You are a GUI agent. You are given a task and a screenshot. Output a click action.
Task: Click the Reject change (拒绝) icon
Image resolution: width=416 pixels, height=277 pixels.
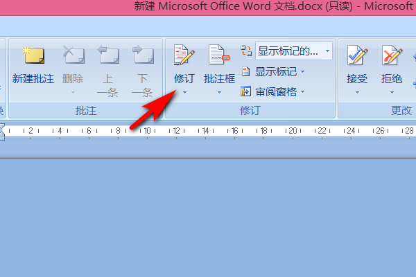(392, 55)
